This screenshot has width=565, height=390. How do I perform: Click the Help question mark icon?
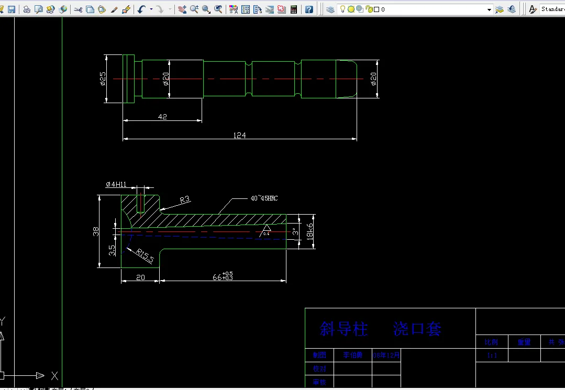click(x=309, y=9)
